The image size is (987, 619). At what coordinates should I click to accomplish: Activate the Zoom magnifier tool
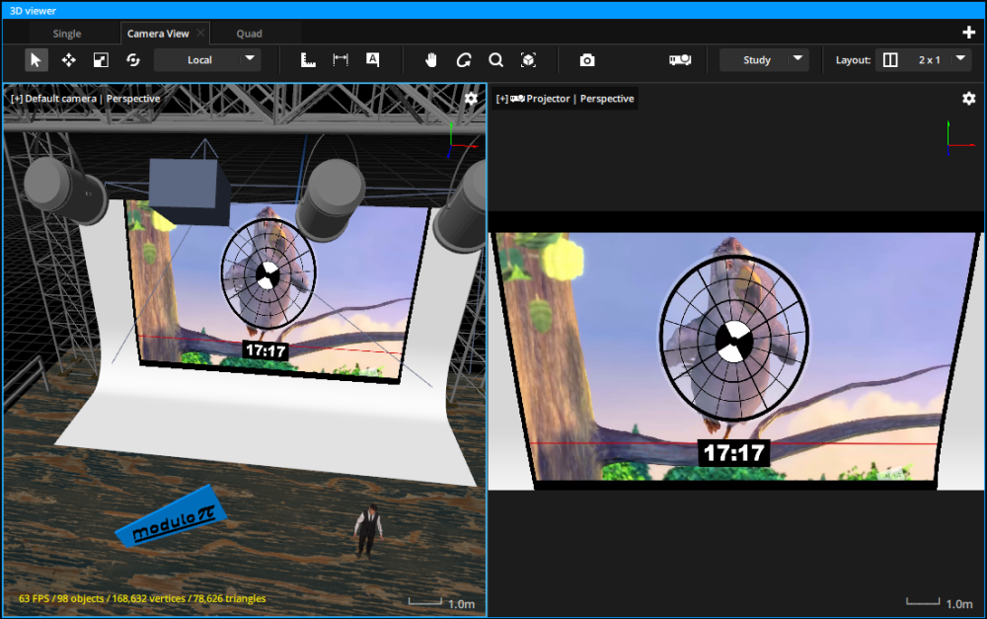click(x=495, y=59)
